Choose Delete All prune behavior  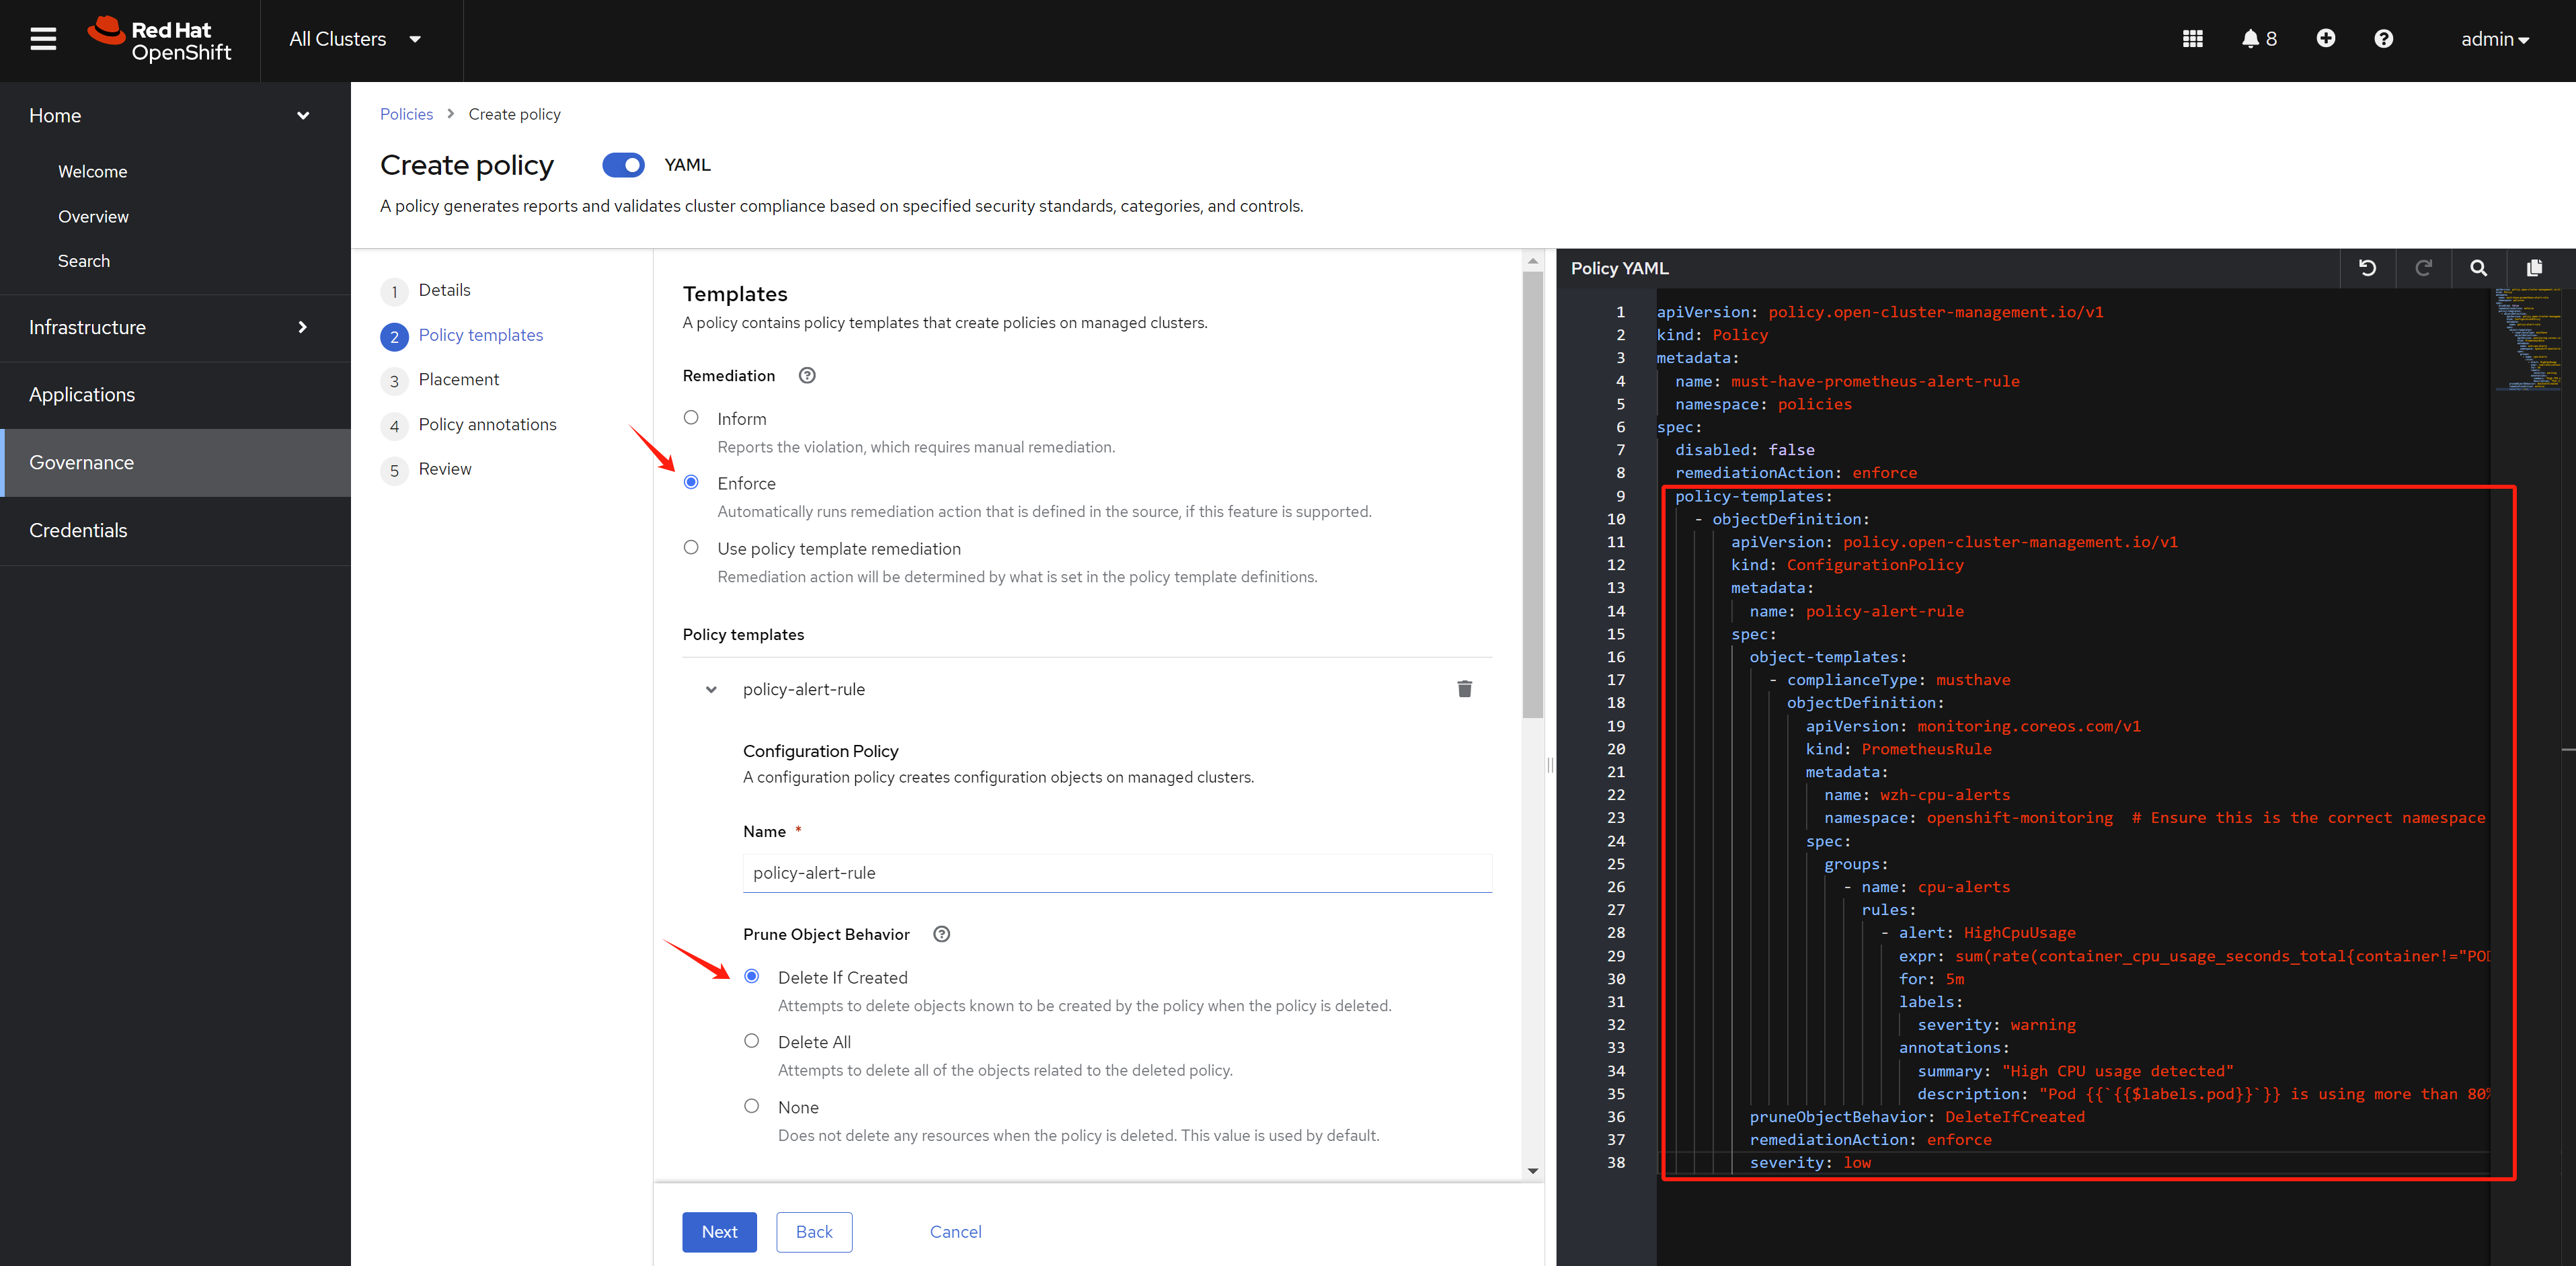[751, 1041]
